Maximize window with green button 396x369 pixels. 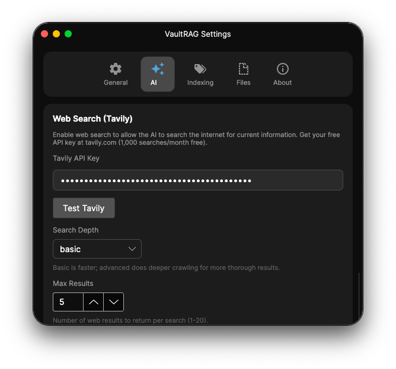coord(68,34)
